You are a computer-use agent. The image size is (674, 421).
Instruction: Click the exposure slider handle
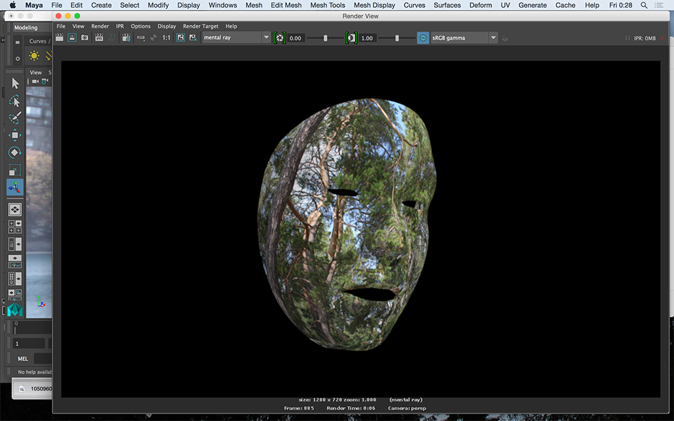tap(326, 38)
